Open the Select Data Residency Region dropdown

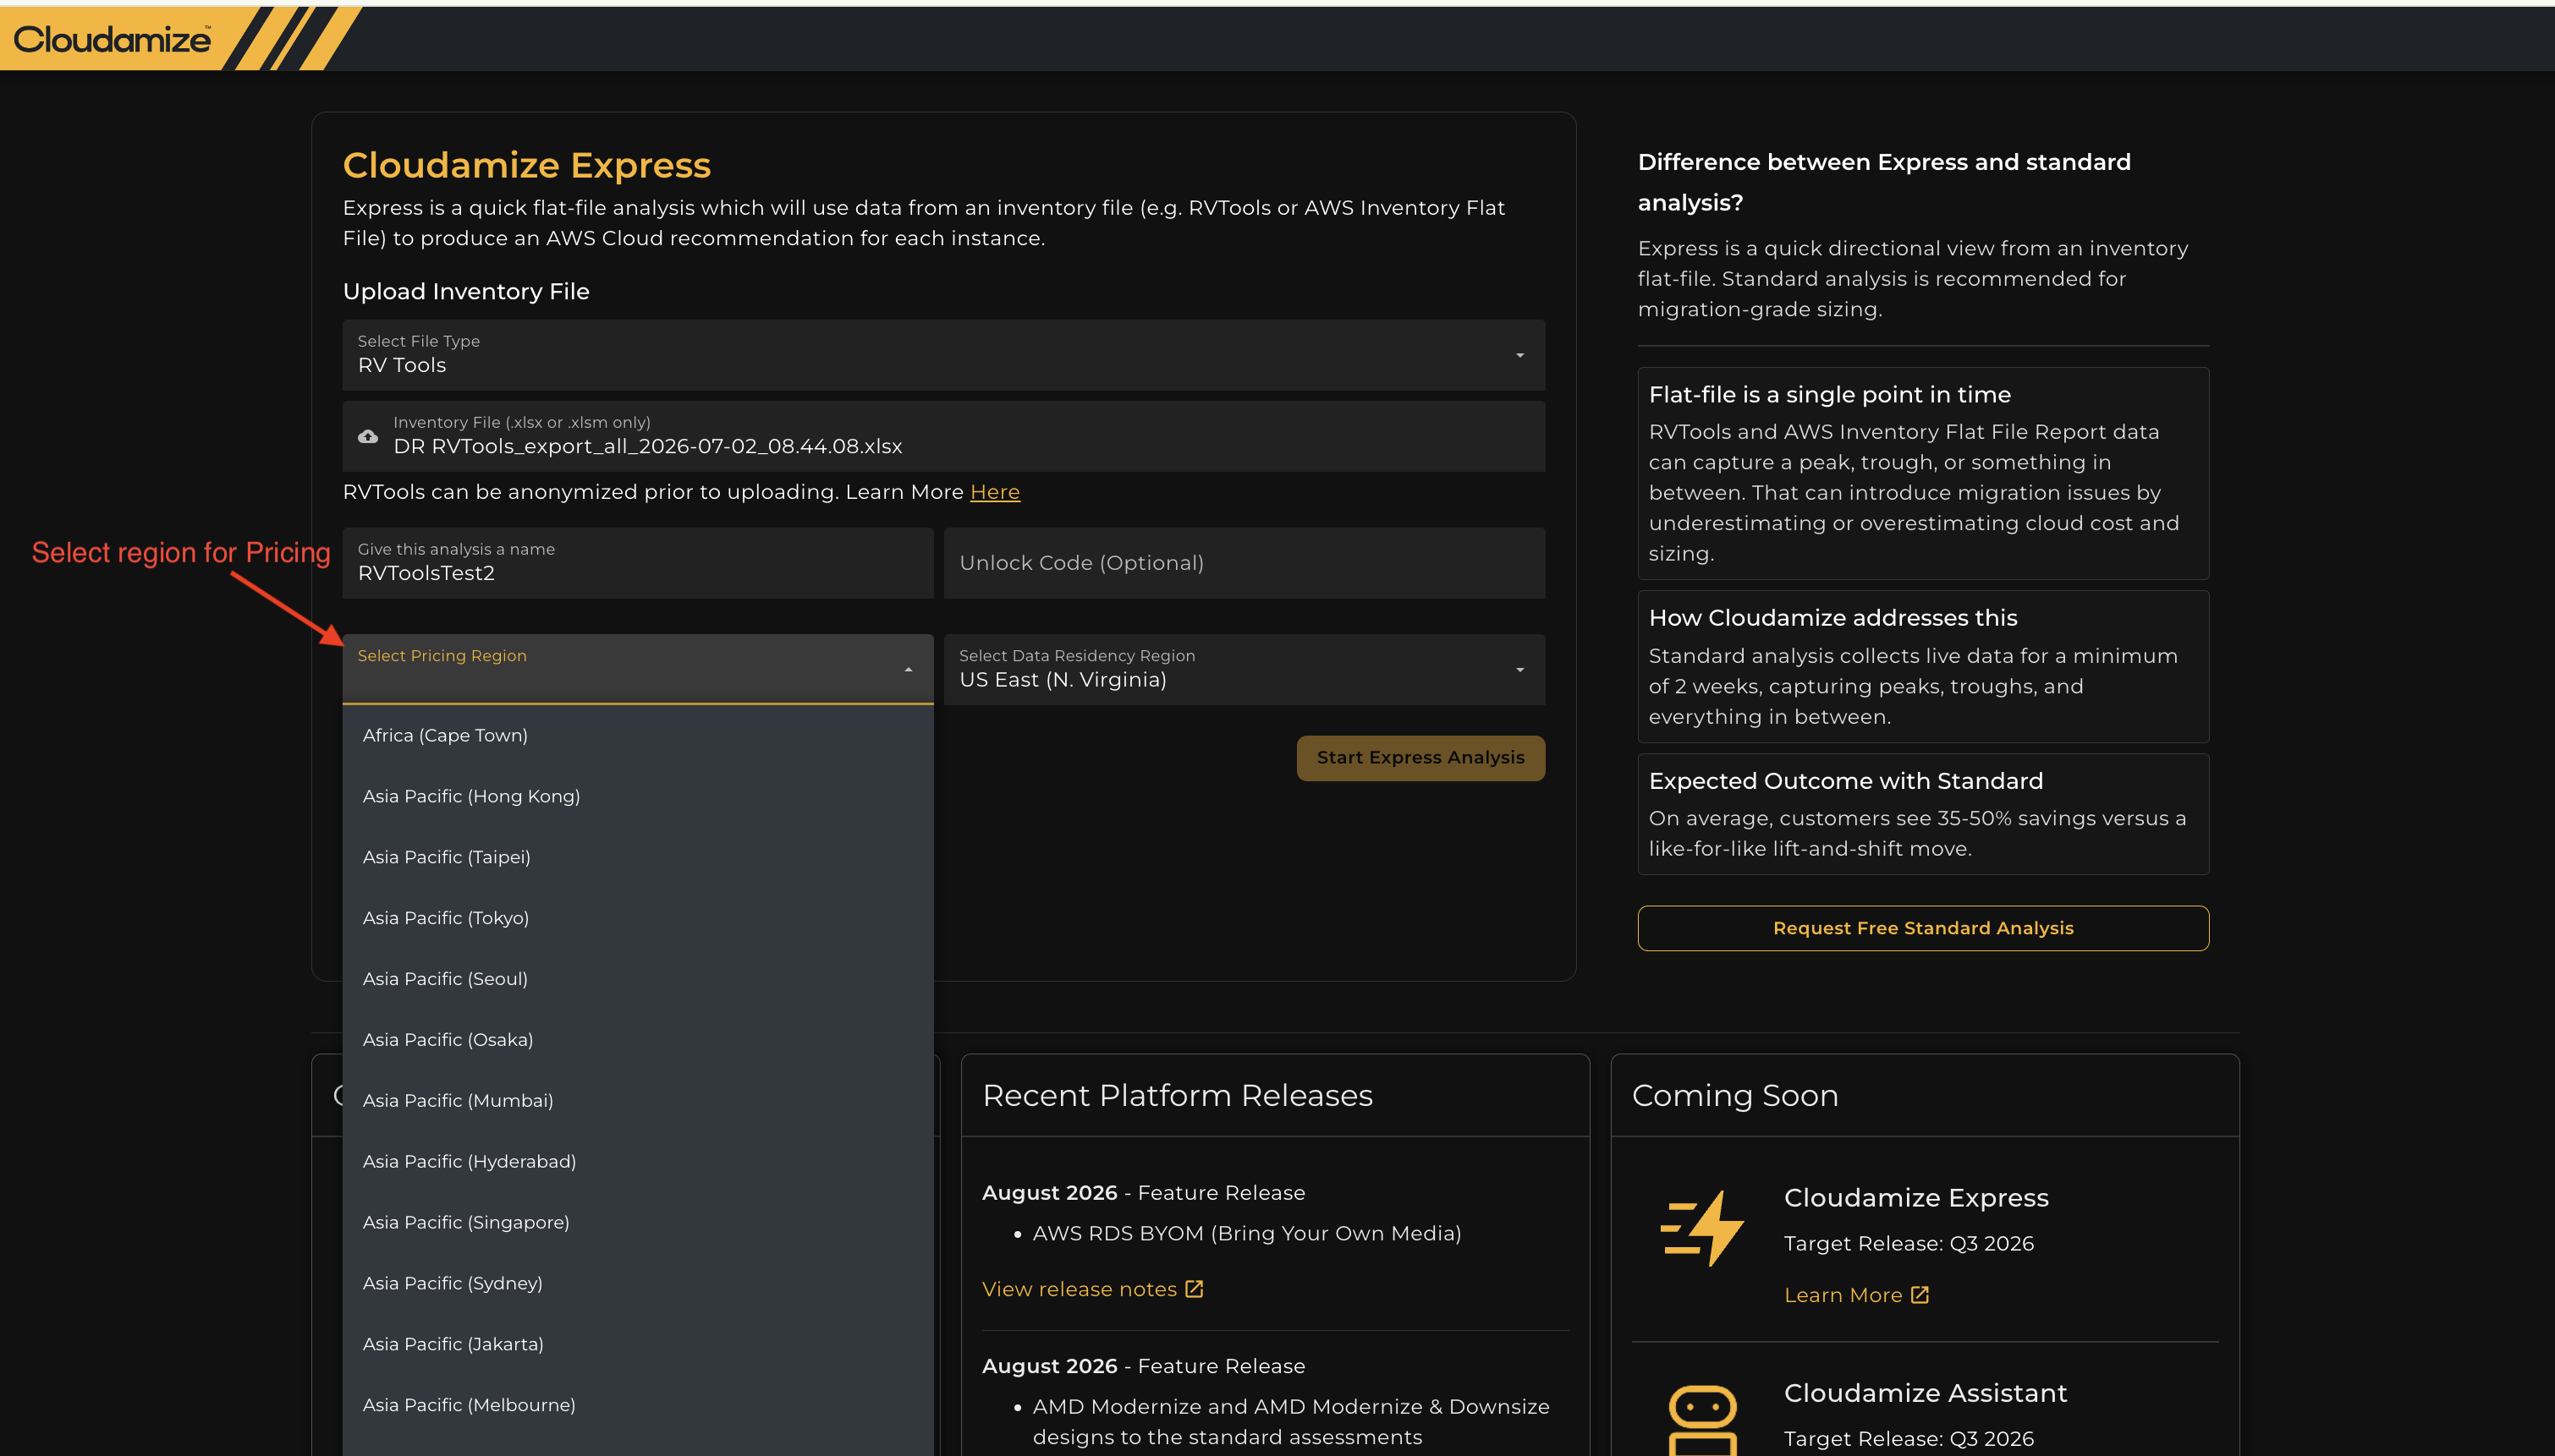click(x=1245, y=669)
